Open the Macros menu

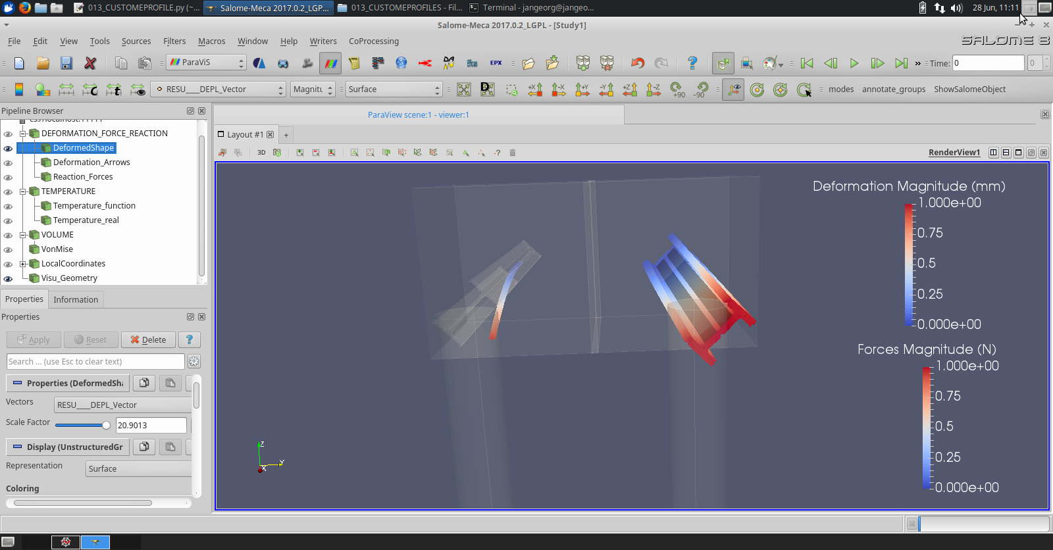[212, 41]
